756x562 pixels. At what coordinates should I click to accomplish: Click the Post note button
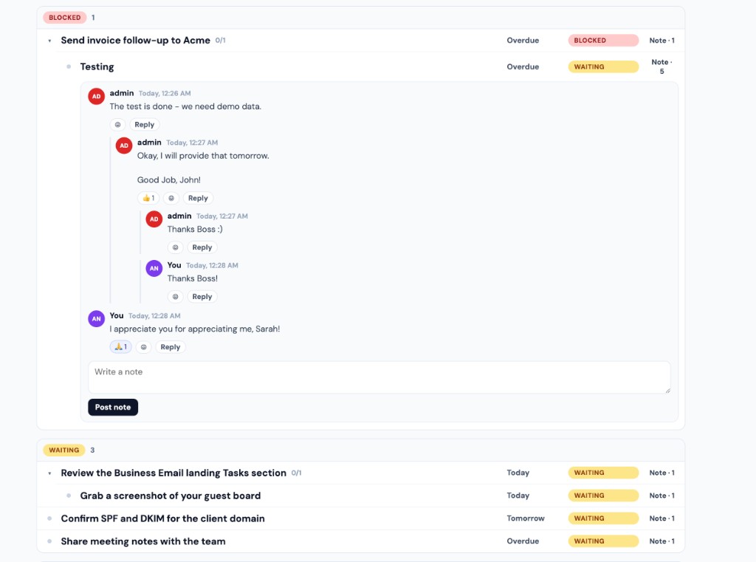(x=113, y=407)
